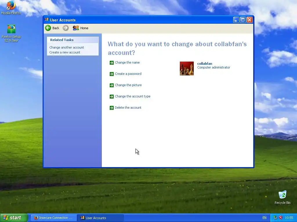Switch to Insecure Connection Firefox taskbar button
The height and width of the screenshot is (222, 297).
[54, 218]
